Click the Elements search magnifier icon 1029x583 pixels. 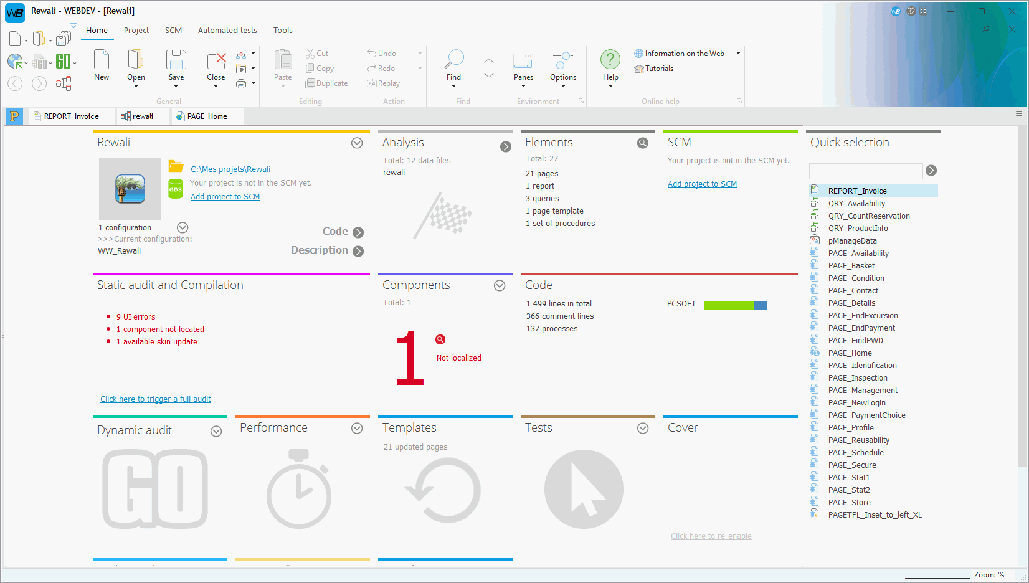tap(643, 143)
